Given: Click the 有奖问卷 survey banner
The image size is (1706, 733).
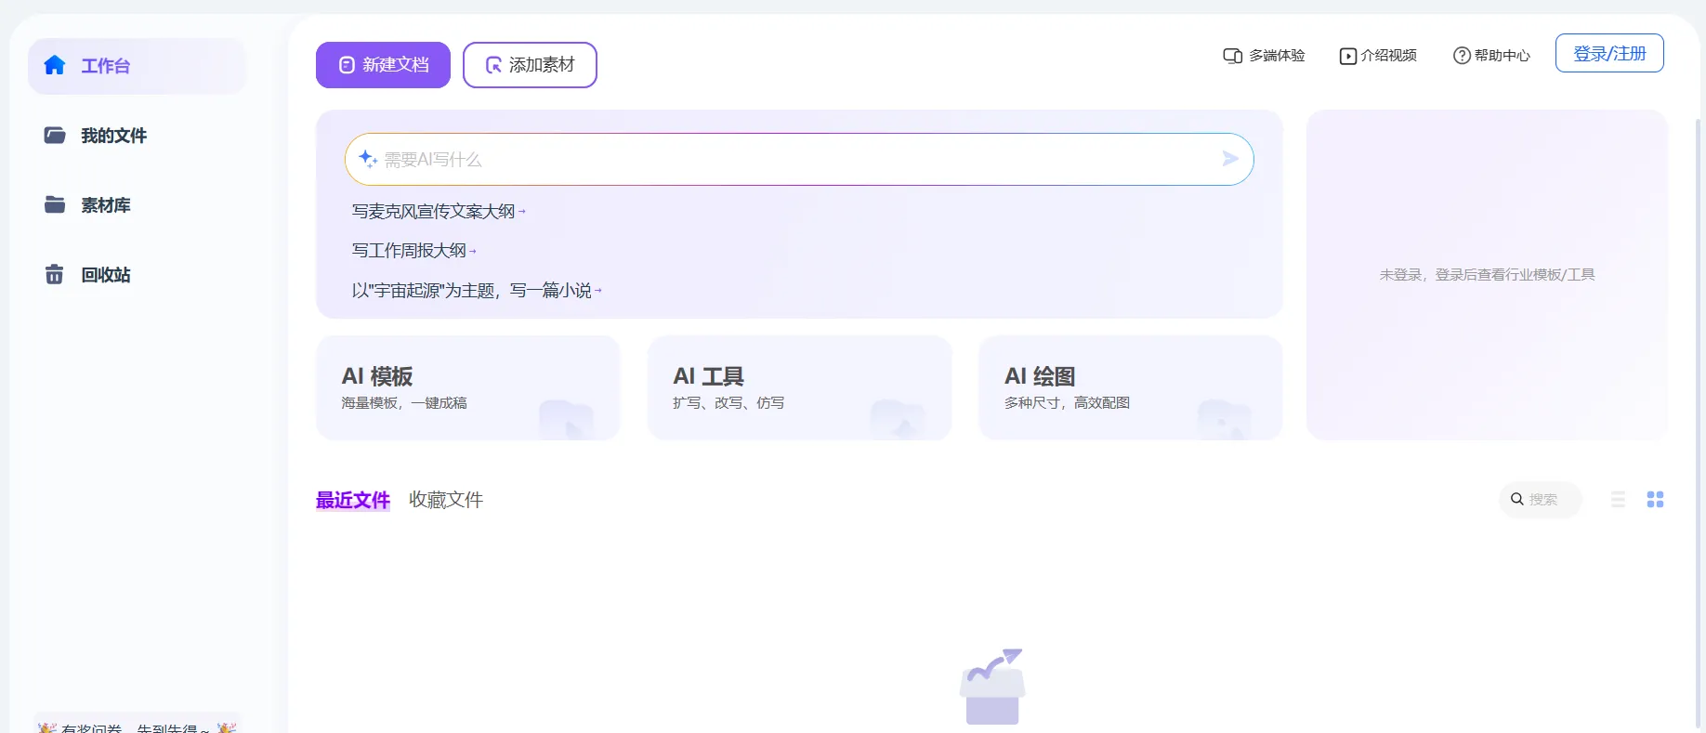Looking at the screenshot, I should point(137,725).
